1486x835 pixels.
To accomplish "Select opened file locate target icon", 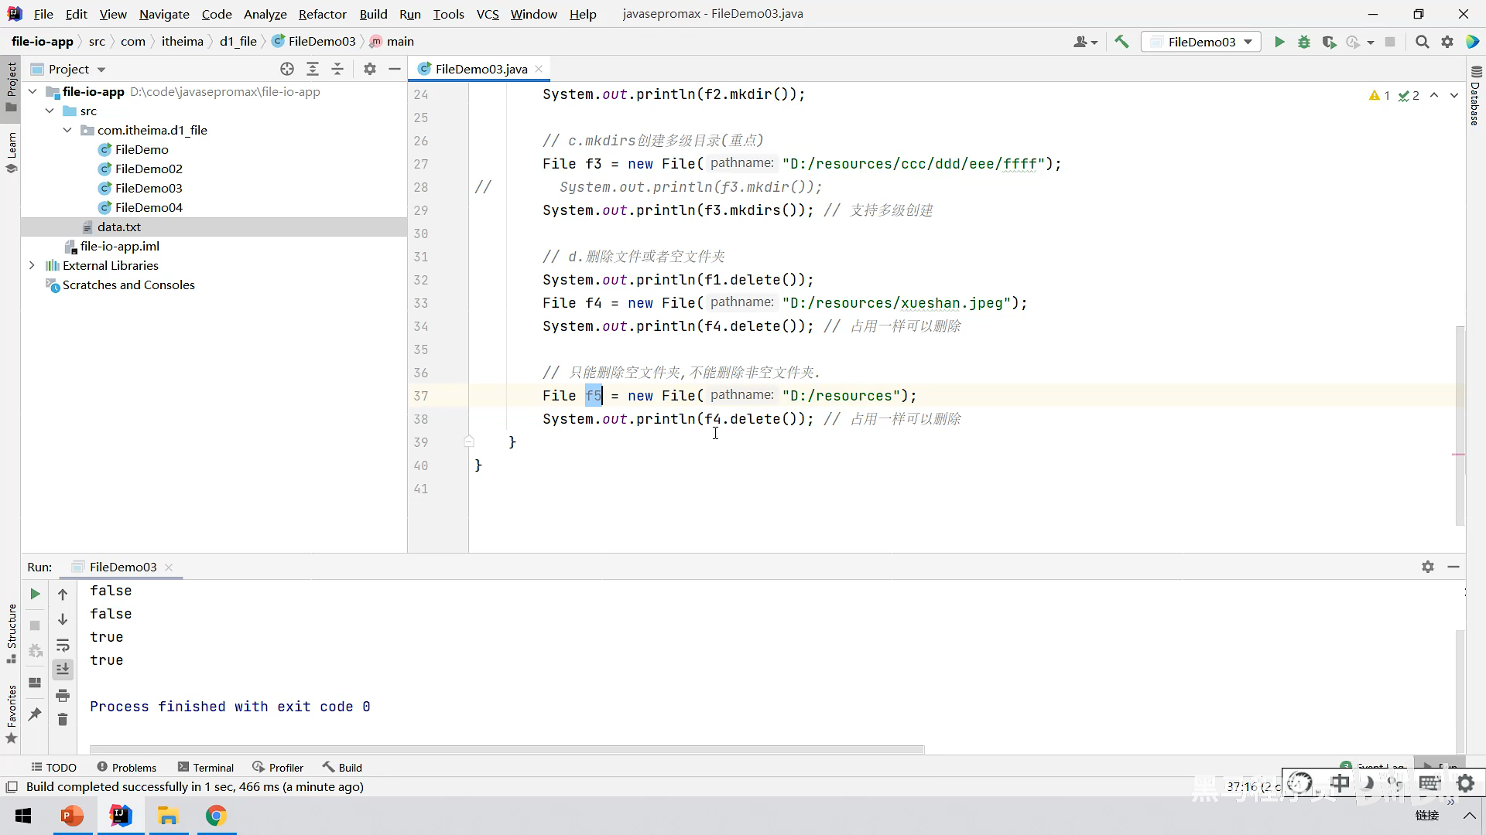I will [287, 69].
